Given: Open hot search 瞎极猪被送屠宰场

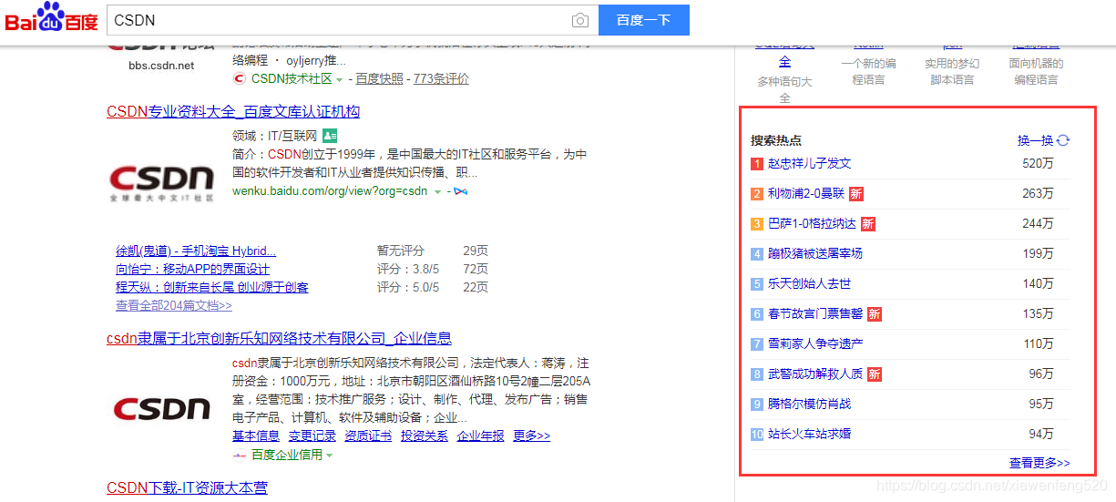Looking at the screenshot, I should pos(814,253).
